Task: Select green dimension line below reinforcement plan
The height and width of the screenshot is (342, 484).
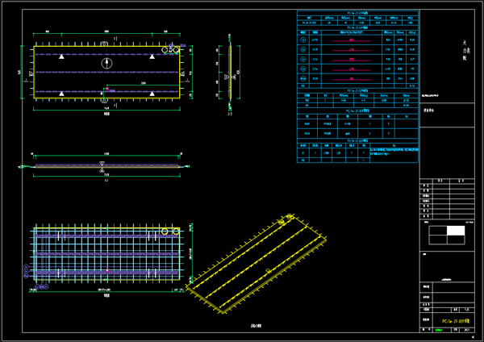Action: [106, 290]
